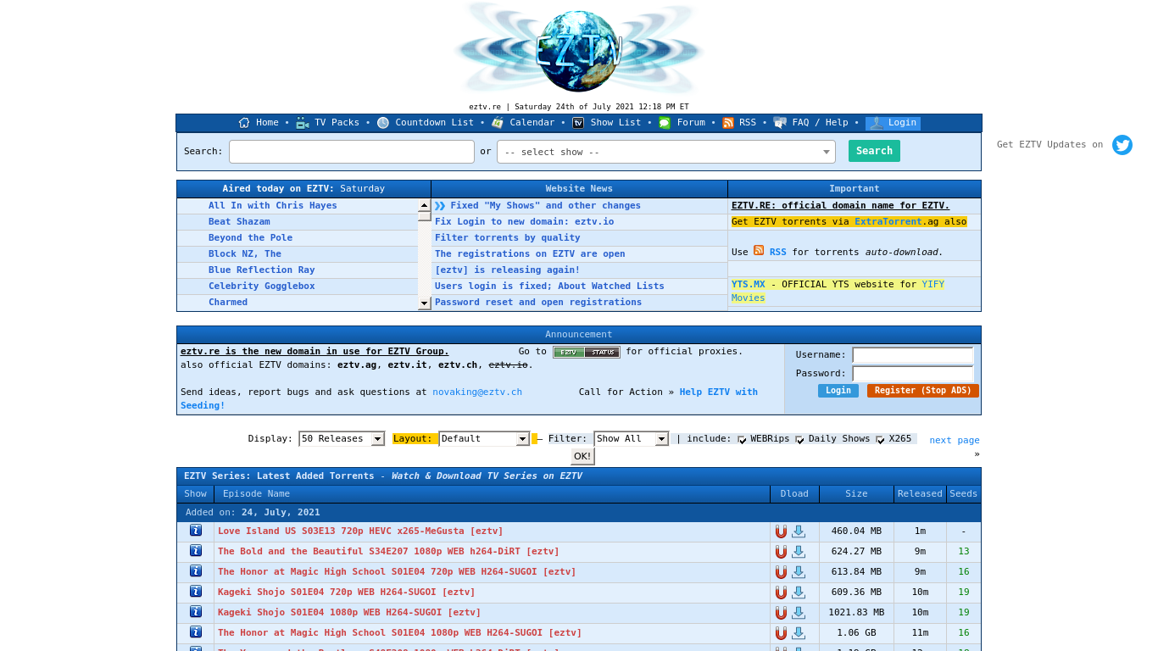Open Filter torrents by quality news
Image resolution: width=1158 pixels, height=651 pixels.
tap(508, 238)
